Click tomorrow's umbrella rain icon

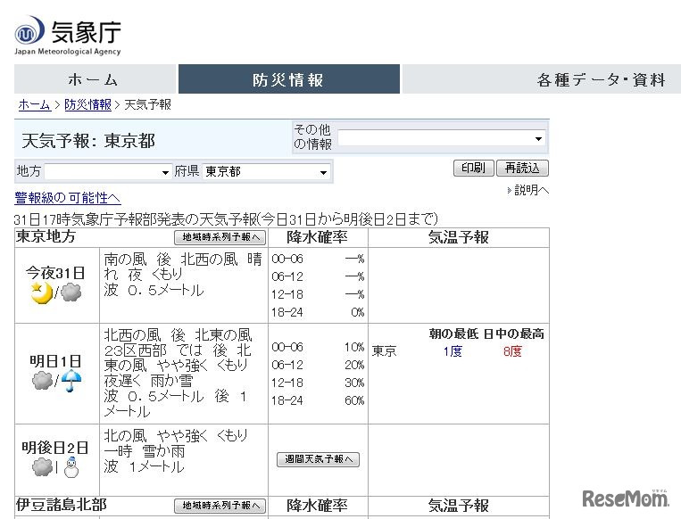(71, 381)
